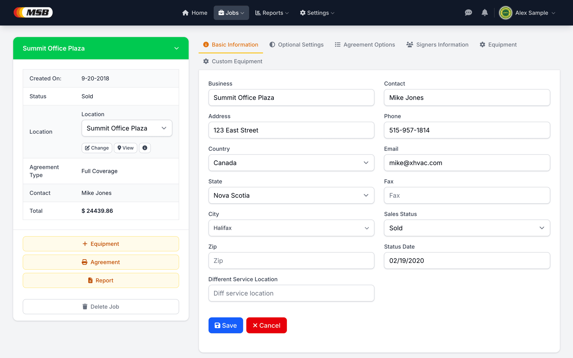Click the Fax input field

[467, 195]
